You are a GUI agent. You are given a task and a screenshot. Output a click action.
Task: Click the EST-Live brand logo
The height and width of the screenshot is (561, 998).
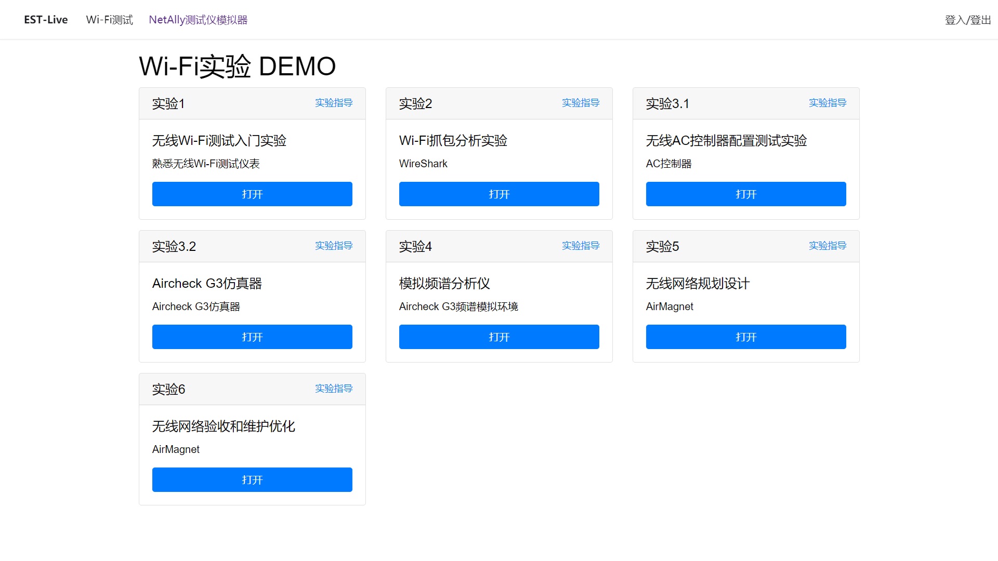click(x=46, y=20)
